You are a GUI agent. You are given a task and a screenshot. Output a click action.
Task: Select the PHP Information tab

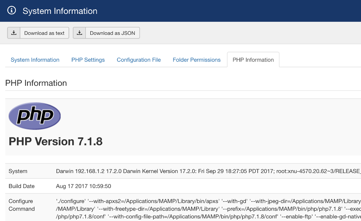[253, 60]
